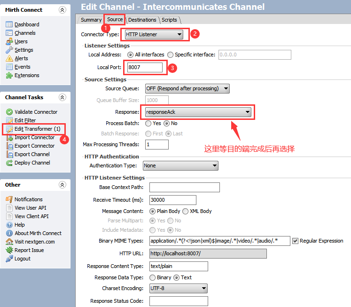Open the Response dropdown
The height and width of the screenshot is (307, 351).
tap(198, 112)
